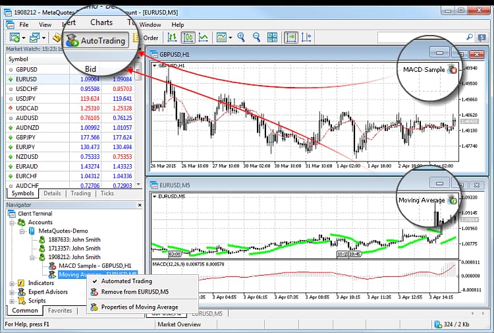Select the line chart type icon

(204, 38)
